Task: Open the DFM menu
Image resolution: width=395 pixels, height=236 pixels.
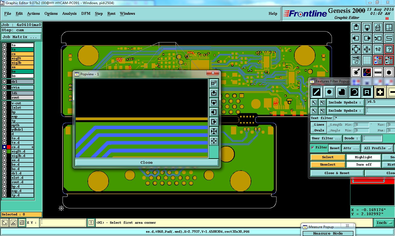Action: point(86,13)
